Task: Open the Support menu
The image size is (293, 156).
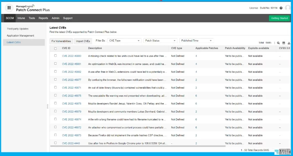Action: click(x=68, y=18)
